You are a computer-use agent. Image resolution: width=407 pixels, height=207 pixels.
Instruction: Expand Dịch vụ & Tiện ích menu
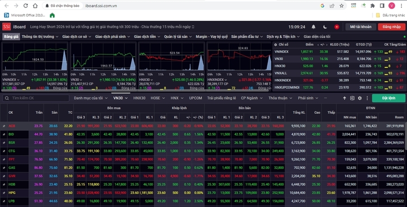pos(283,37)
